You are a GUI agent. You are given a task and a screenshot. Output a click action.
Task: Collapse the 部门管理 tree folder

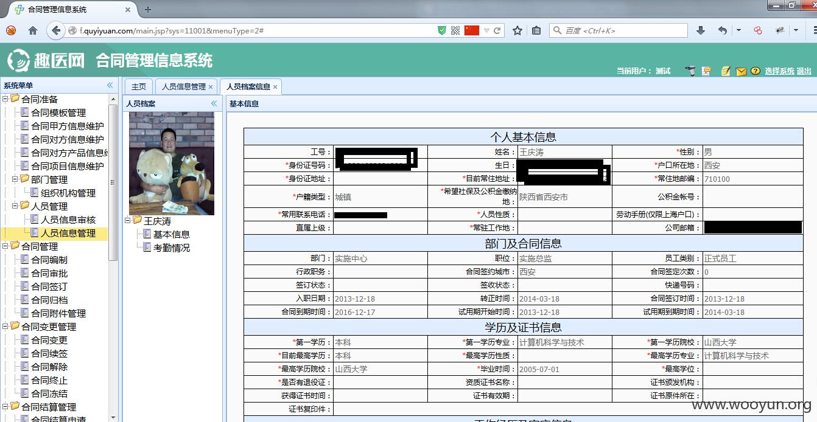tap(15, 179)
